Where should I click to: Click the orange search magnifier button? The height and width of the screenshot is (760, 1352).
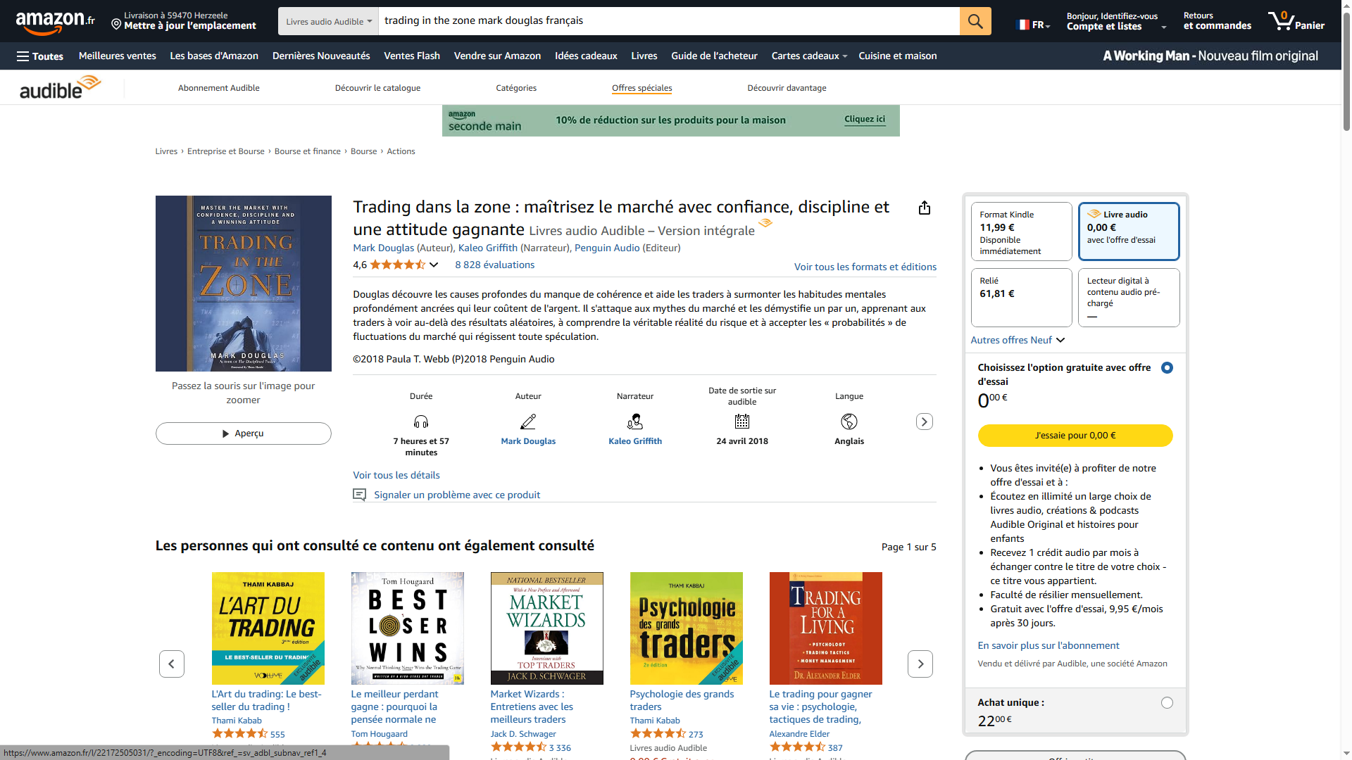tap(975, 21)
